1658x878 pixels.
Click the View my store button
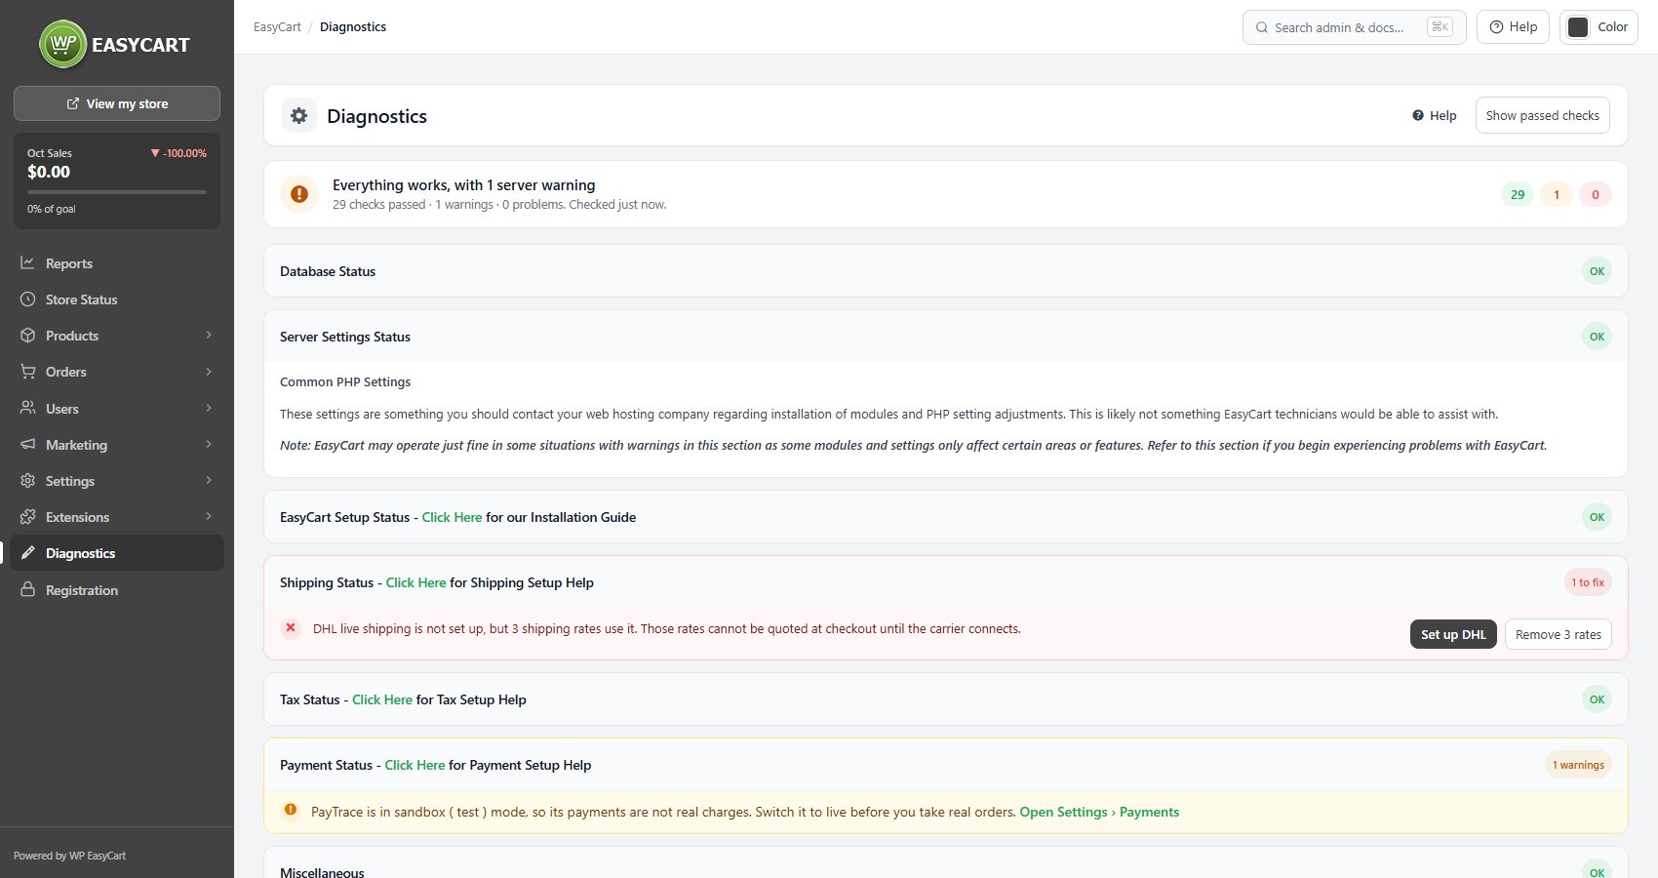pos(117,103)
